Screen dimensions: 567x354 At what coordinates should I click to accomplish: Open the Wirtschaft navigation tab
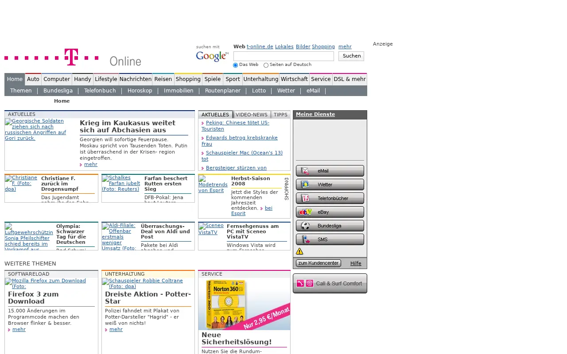295,79
